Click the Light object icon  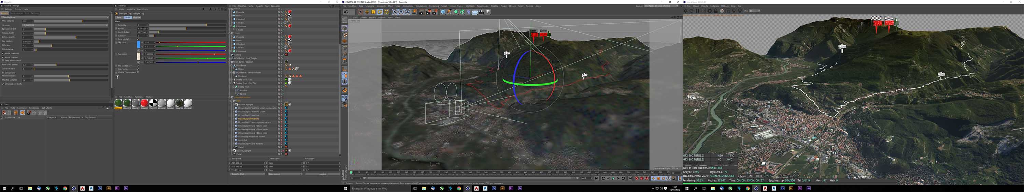tap(488, 12)
